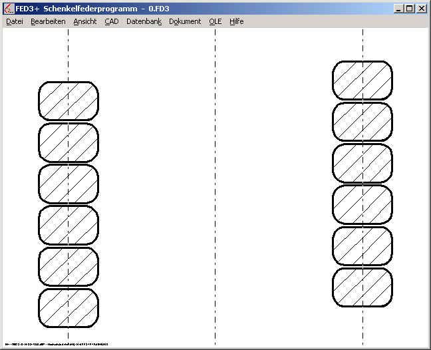
Task: Select the second coil from top, left stack
Action: tap(68, 142)
